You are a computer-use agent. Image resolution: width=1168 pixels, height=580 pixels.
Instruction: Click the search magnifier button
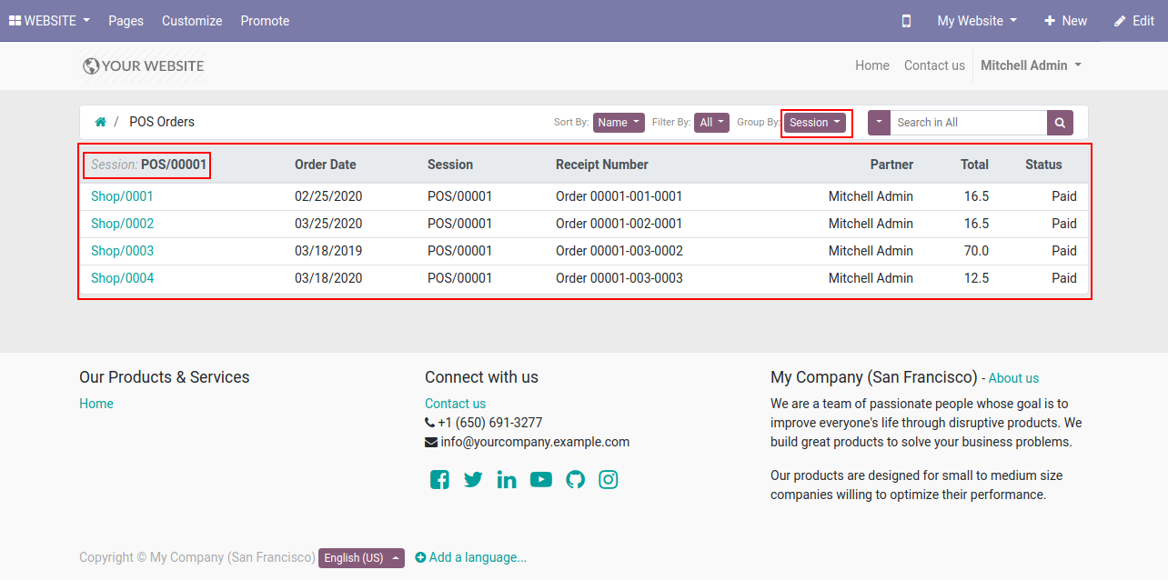click(x=1060, y=123)
